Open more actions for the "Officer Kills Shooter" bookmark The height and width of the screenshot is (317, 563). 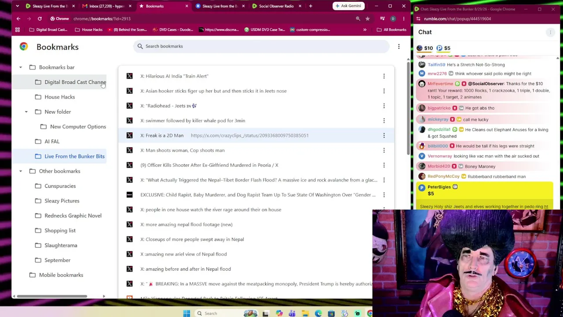[x=384, y=165]
